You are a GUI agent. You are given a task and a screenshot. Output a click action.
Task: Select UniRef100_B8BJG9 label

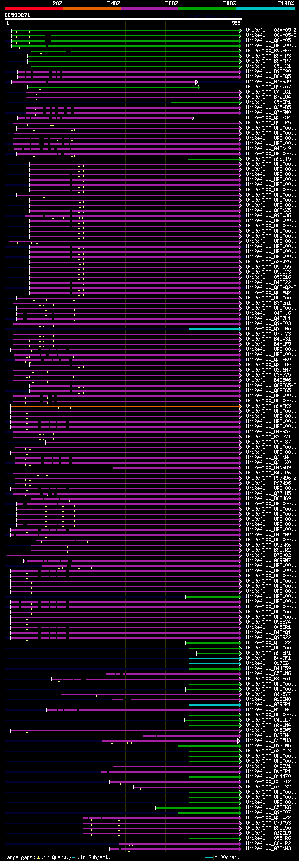pos(268,498)
